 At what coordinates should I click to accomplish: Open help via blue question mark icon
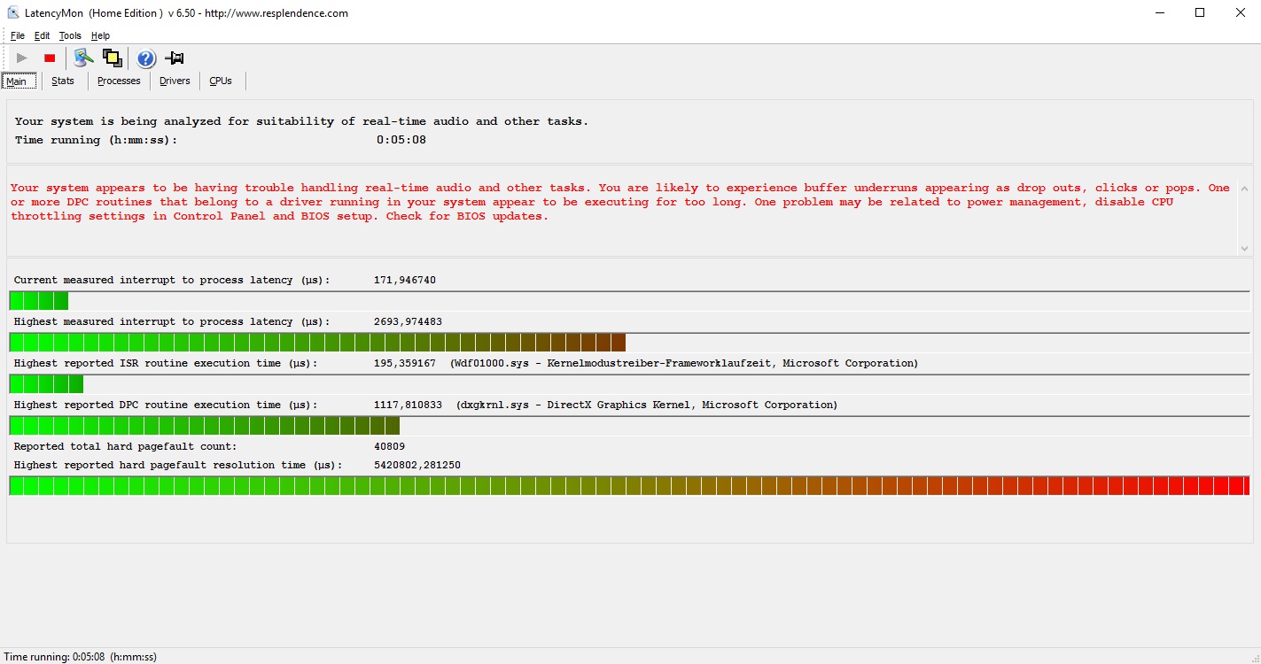[x=146, y=58]
